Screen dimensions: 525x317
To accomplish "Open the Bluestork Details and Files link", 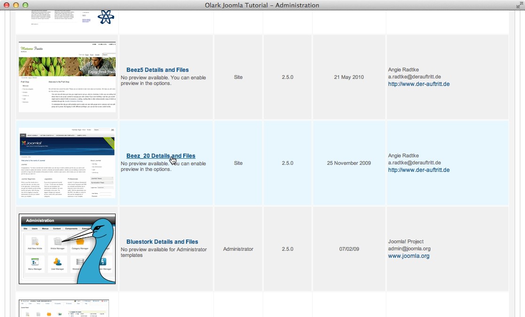I will pos(162,241).
